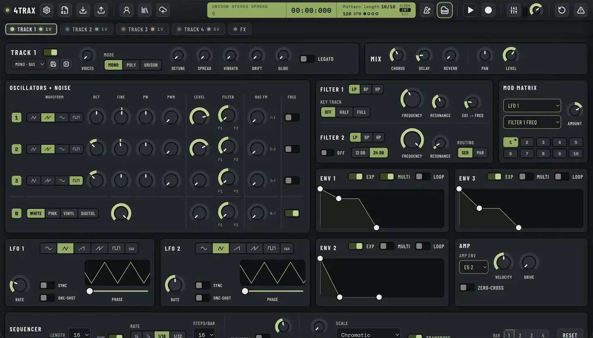
Task: Set Filter 2 slope to 12 DB
Action: [360, 153]
